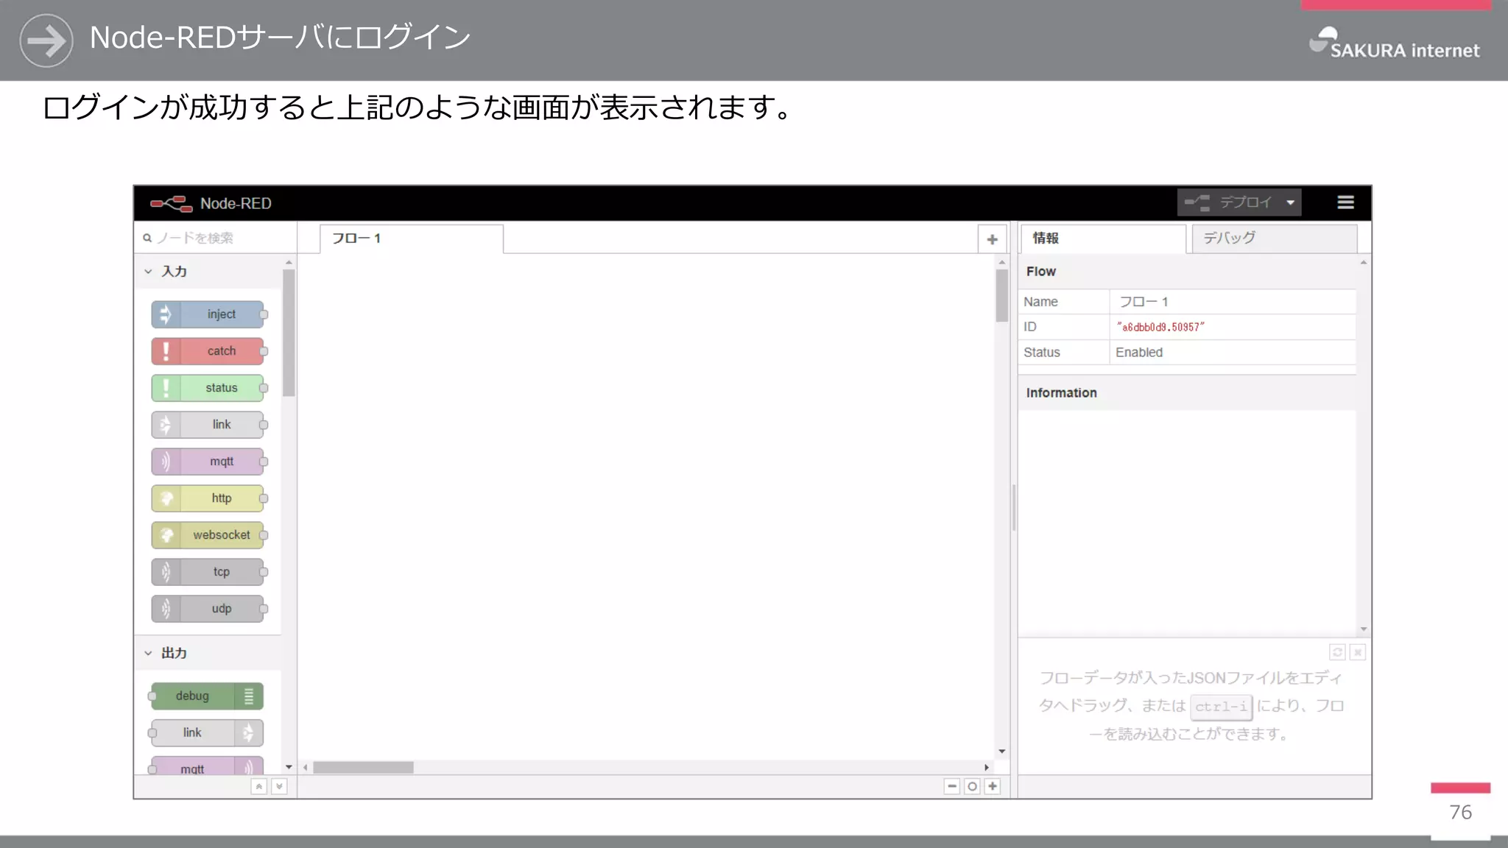Select the http input node
This screenshot has width=1508, height=848.
click(x=208, y=498)
